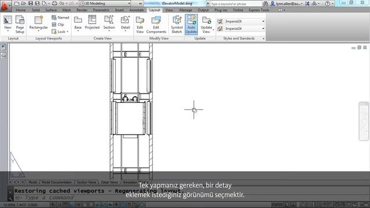Switch to the Model Documentation layout tab

pyautogui.click(x=57, y=183)
